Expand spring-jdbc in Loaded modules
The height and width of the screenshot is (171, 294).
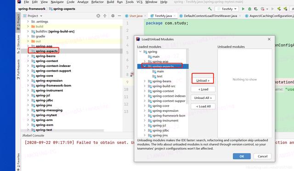(x=145, y=130)
